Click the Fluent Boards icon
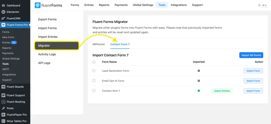271x124 pixels. tap(3, 87)
